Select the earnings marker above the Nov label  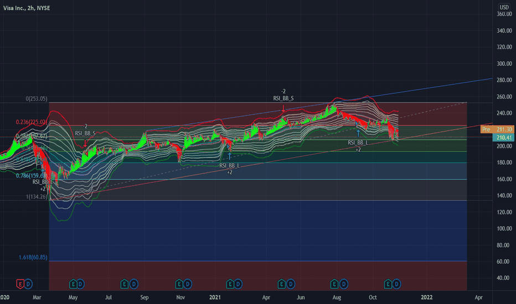179,284
